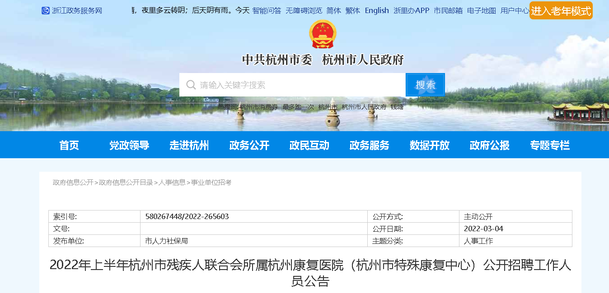This screenshot has width=609, height=293.
Task: Click the 发布单位 label cell
Action: tap(94, 241)
